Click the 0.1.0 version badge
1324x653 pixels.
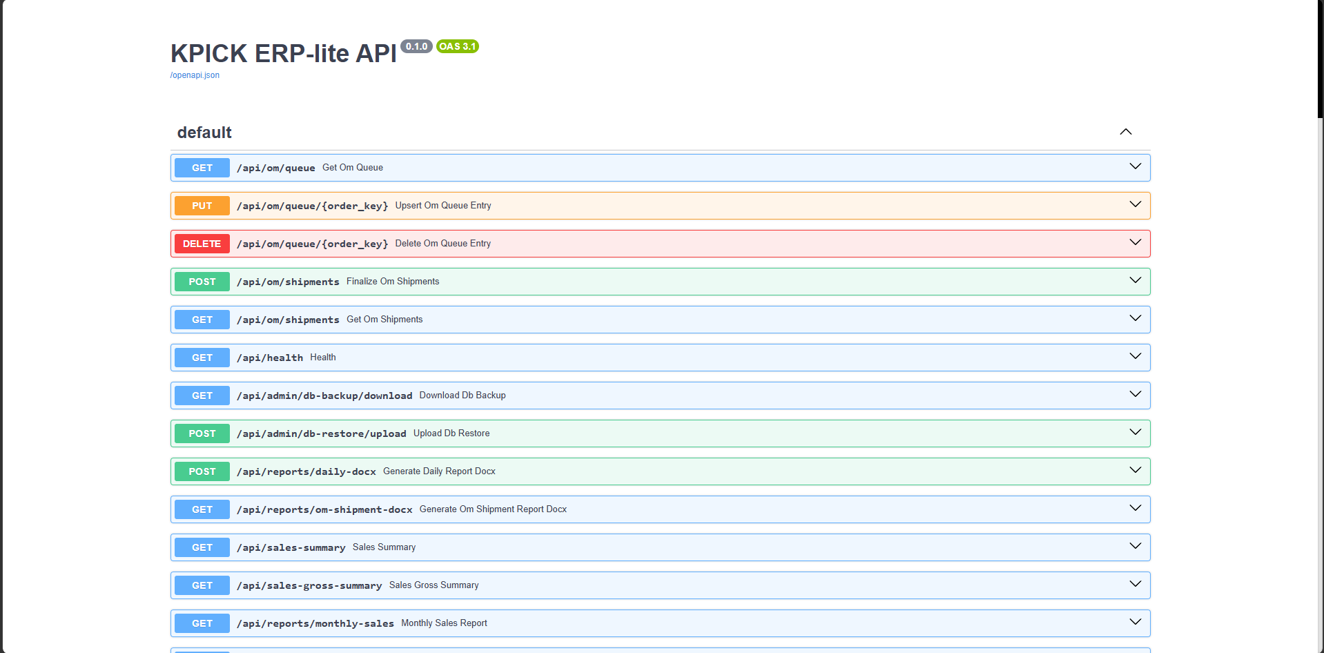pyautogui.click(x=416, y=46)
